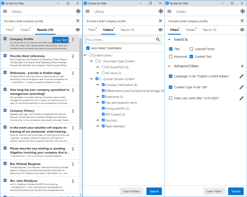This screenshot has height=197, width=247.
Task: Switch to Filters tab in left panel
Action: click(x=9, y=30)
